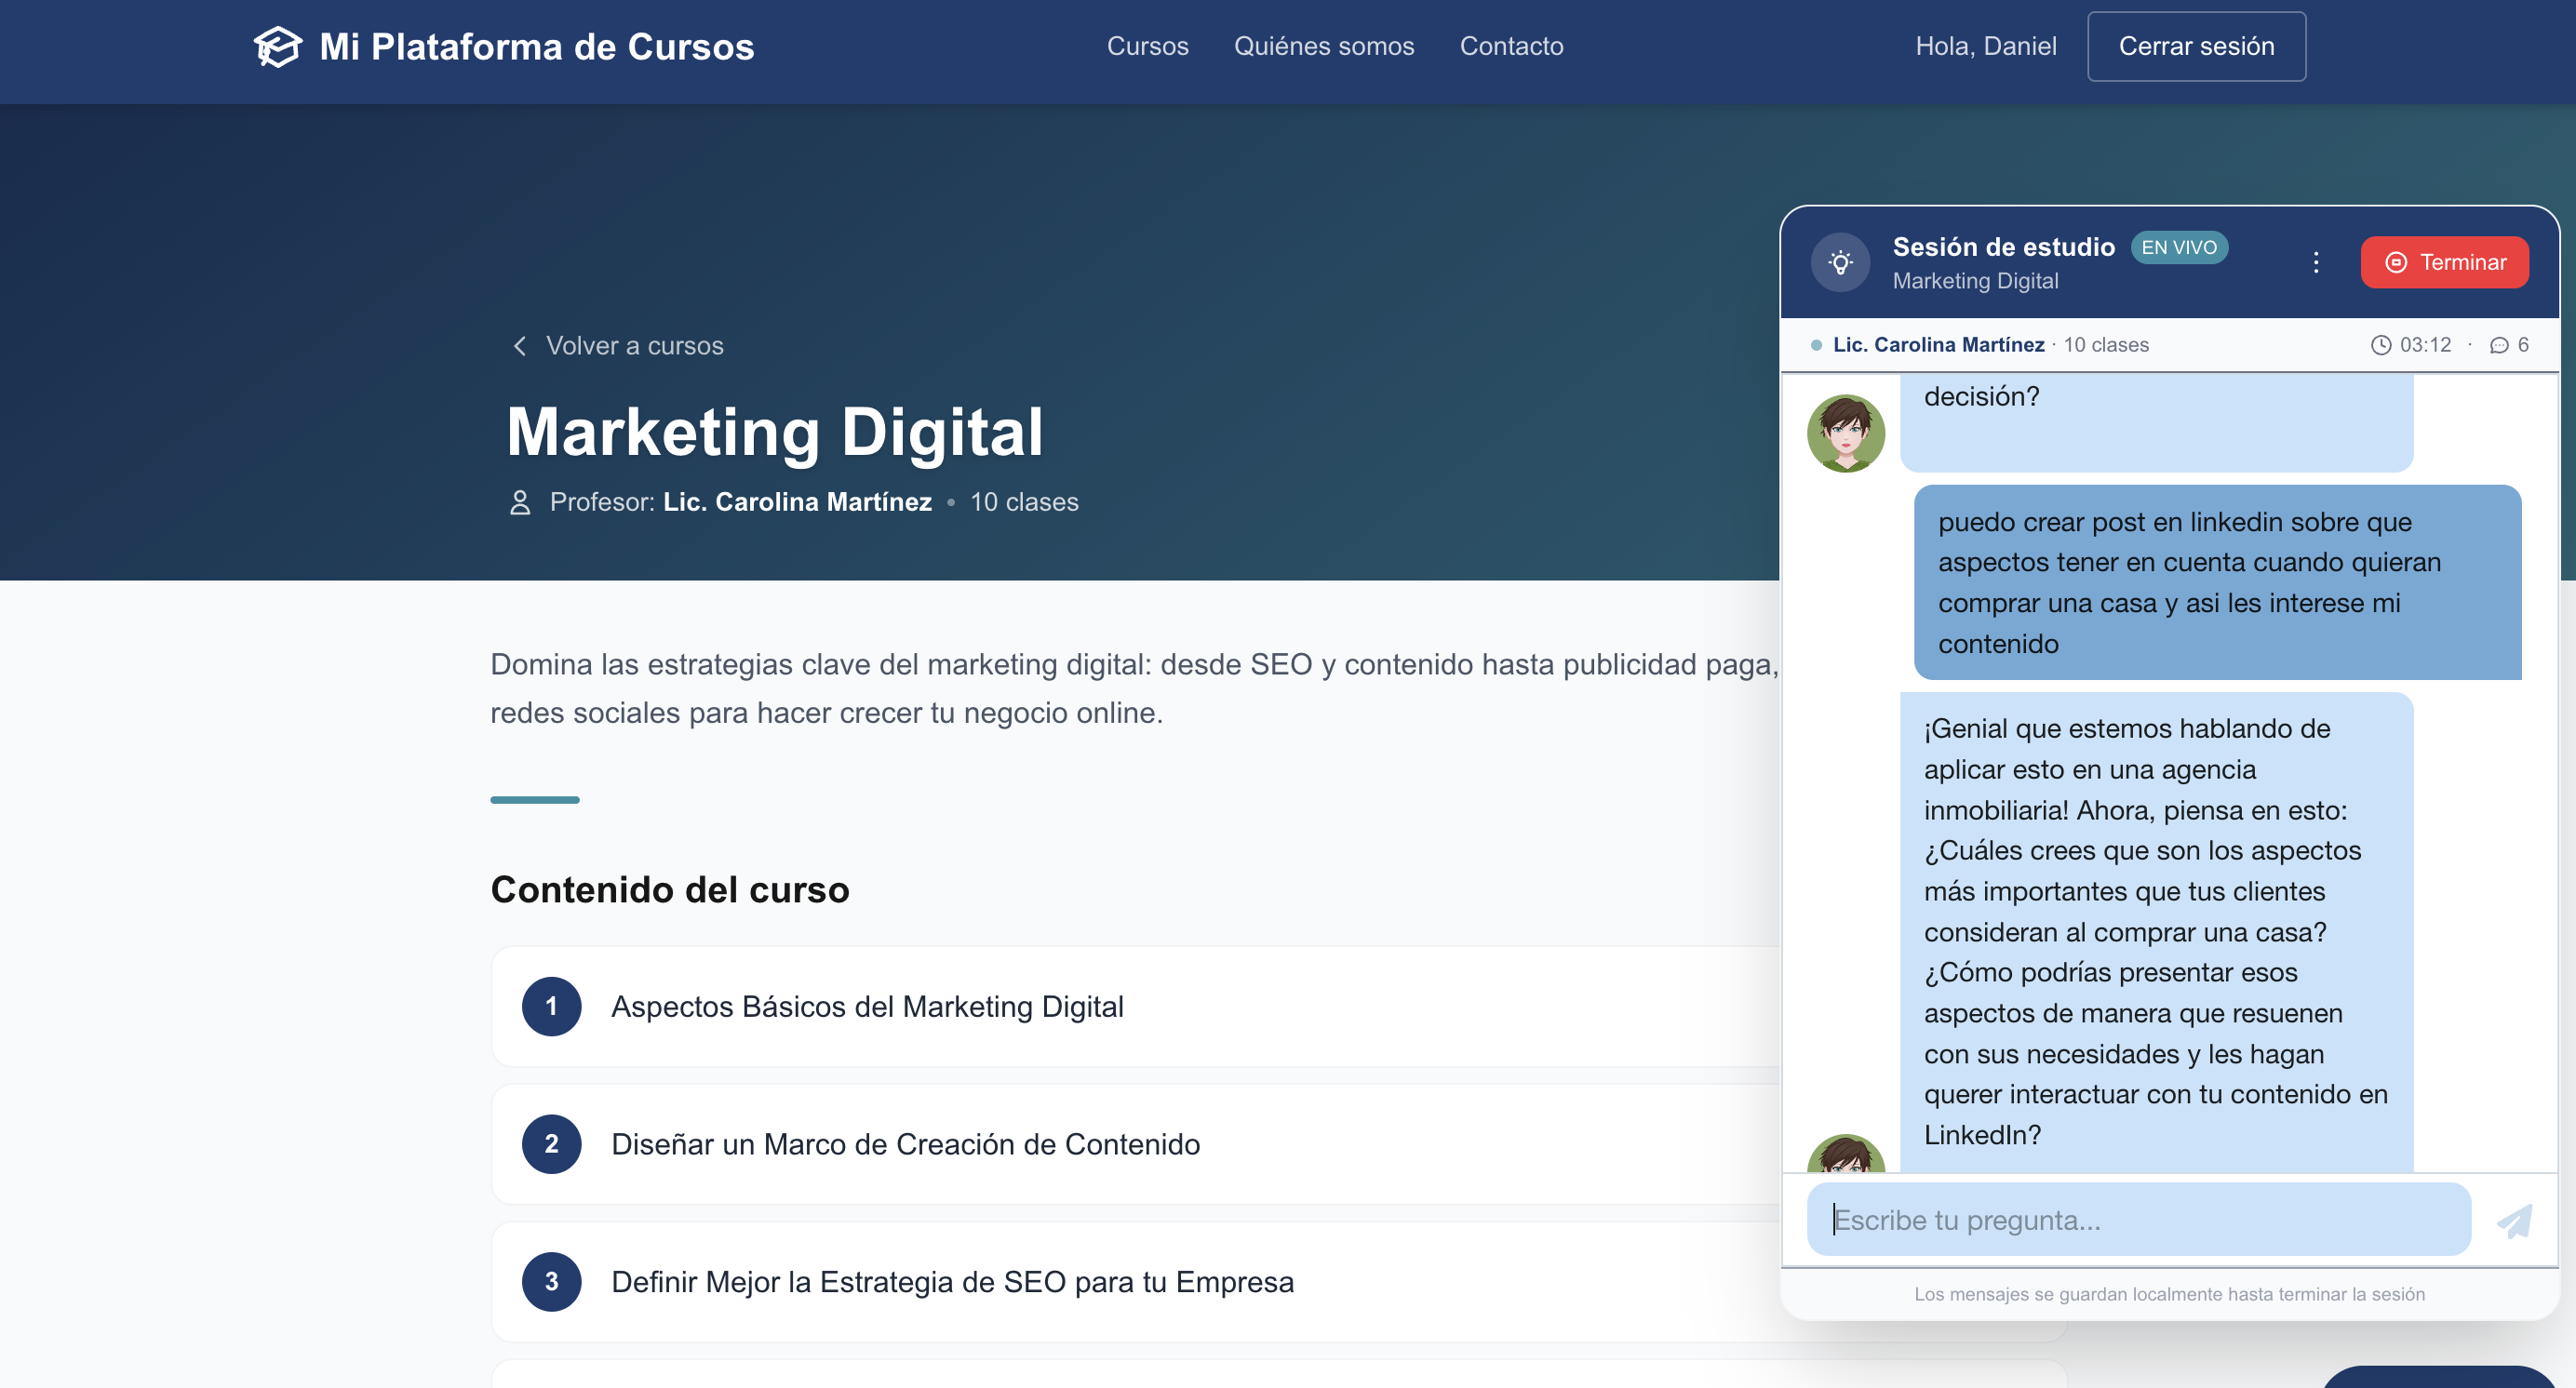Click the EN VIVO live badge

click(2180, 247)
